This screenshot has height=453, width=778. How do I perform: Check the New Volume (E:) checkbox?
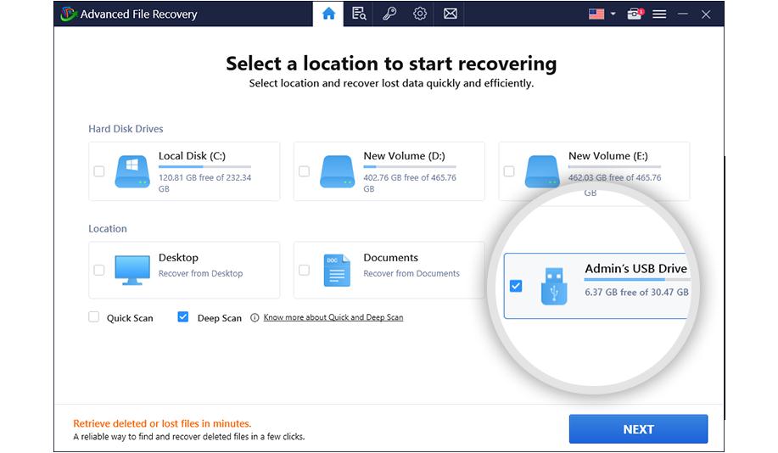[x=509, y=171]
